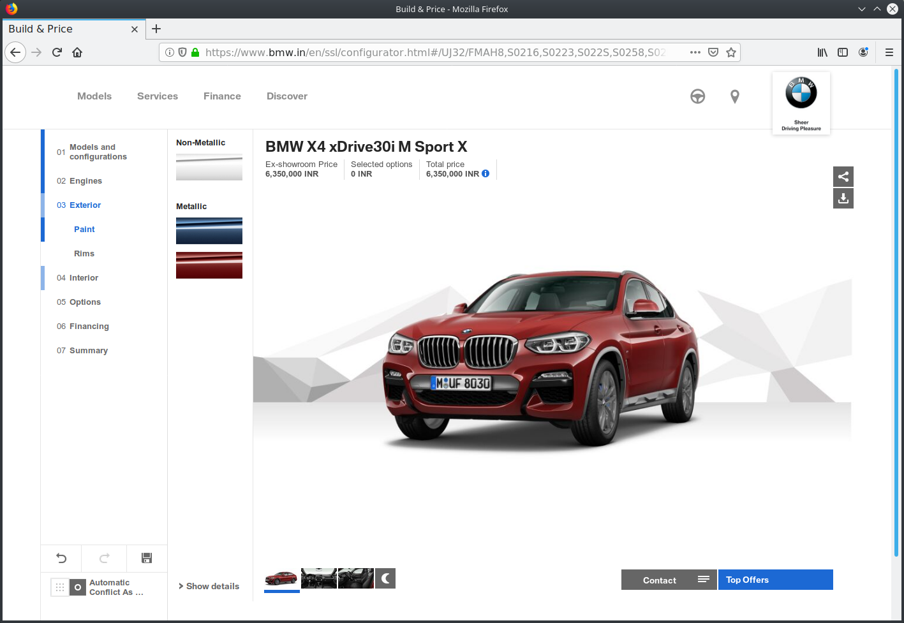Click the Firefox forward arrow
904x623 pixels.
point(36,52)
